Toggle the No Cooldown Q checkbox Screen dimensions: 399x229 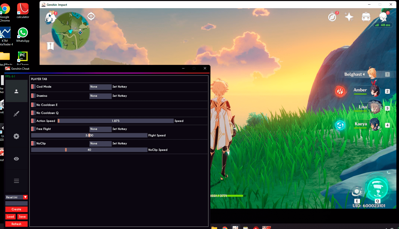33,113
